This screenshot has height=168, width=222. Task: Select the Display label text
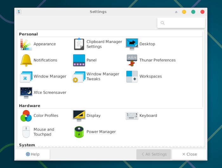click(94, 115)
